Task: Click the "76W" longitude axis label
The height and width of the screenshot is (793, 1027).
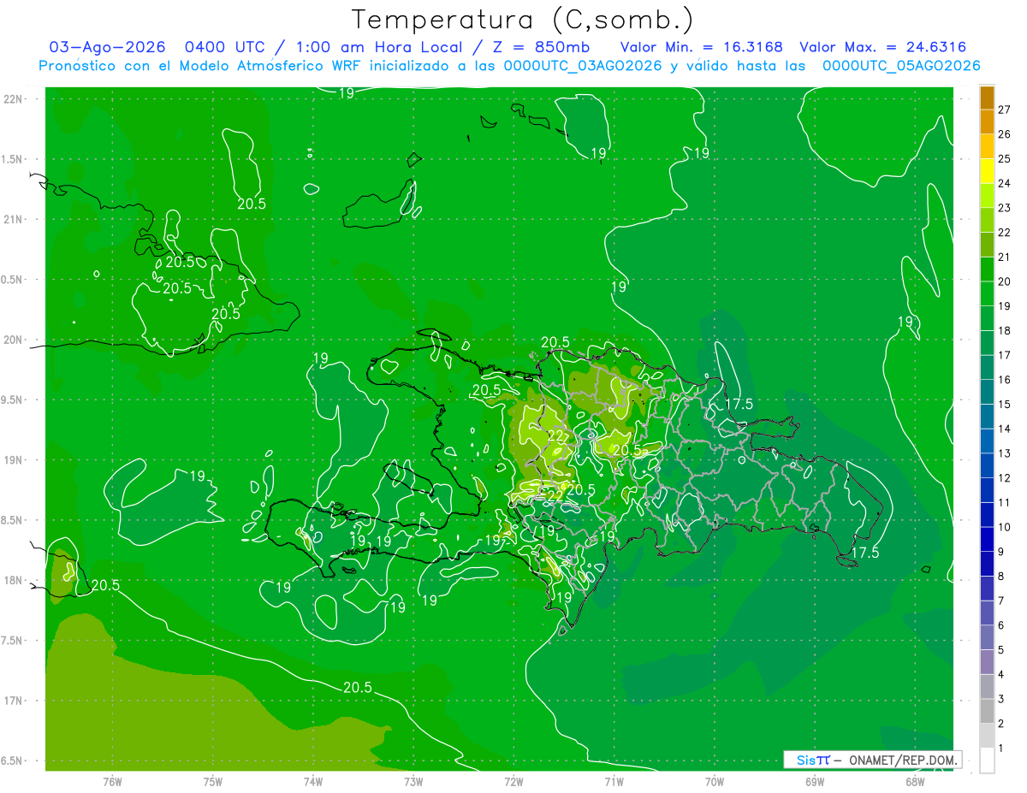Action: pyautogui.click(x=112, y=781)
